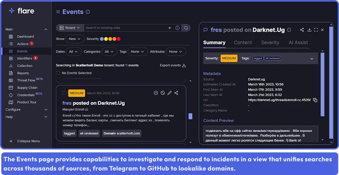Copy the darknet.ug URL with copy icon
The width and height of the screenshot is (339, 175).
315,100
